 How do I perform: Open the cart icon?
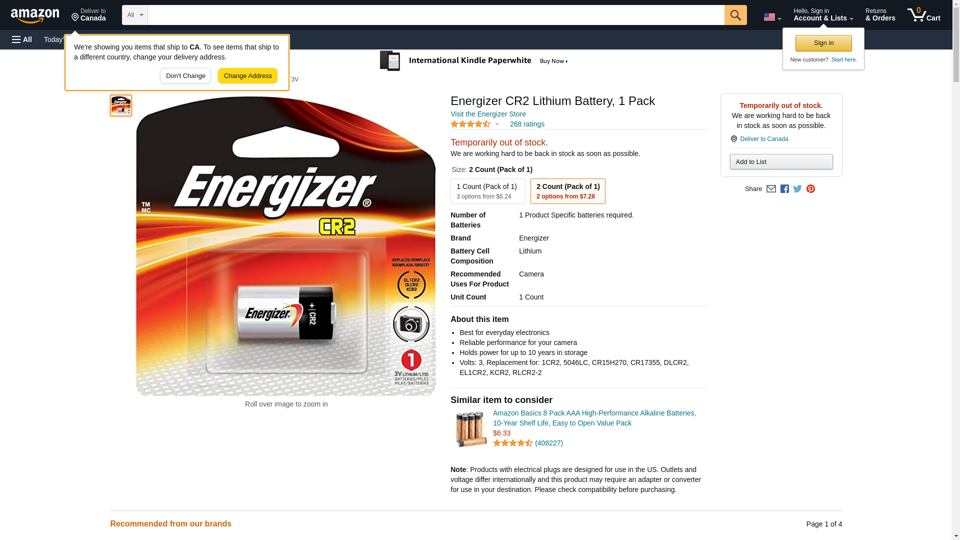click(923, 15)
